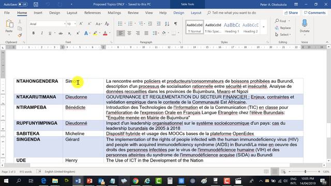Open the Share button

coord(291,12)
